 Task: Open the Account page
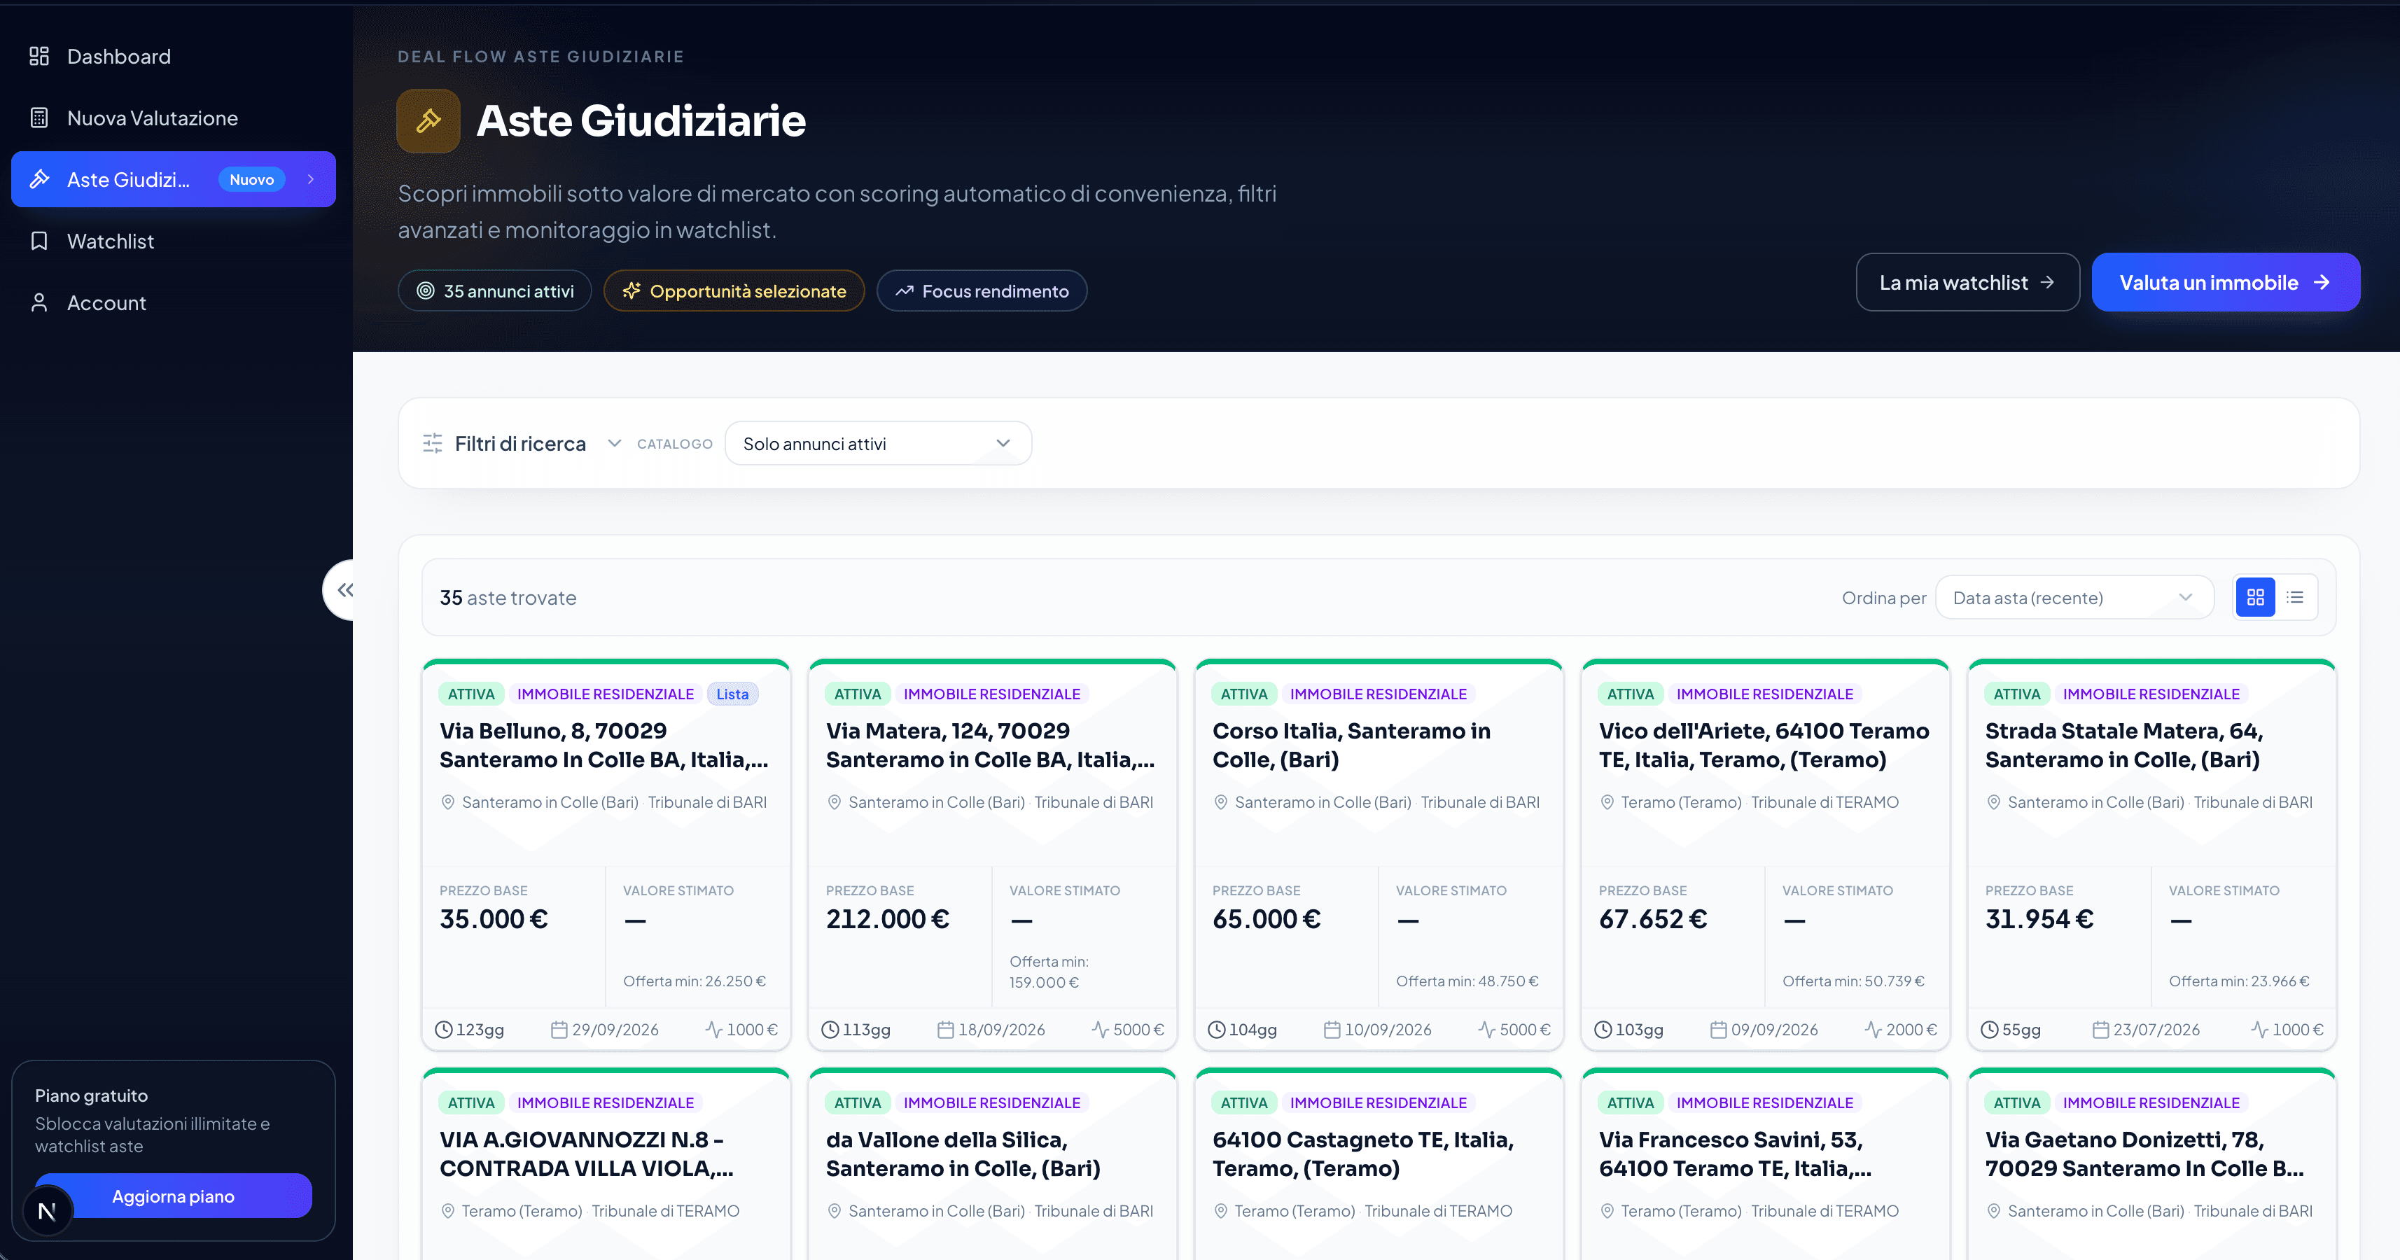[x=174, y=302]
